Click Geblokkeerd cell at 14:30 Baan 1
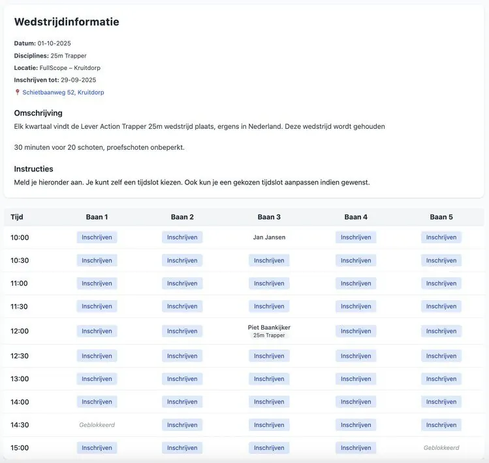 pos(97,425)
